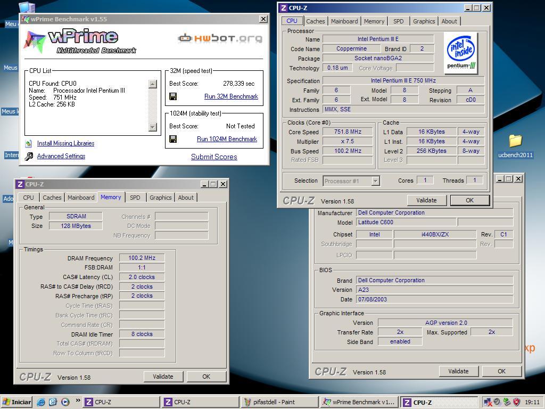This screenshot has width=545, height=409.
Task: Click the save icon for the 32M score
Action: click(173, 96)
